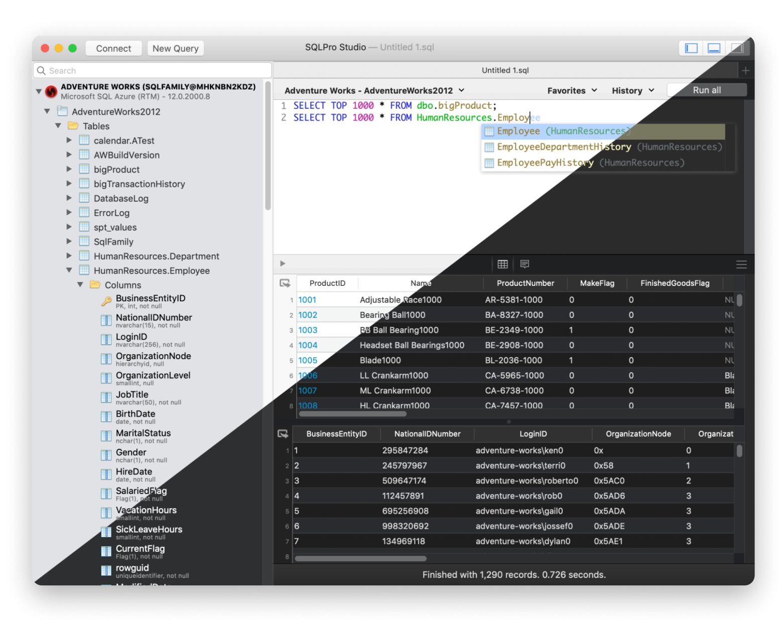Click the calendar.ATest table icon
The width and height of the screenshot is (783, 632).
pos(84,140)
